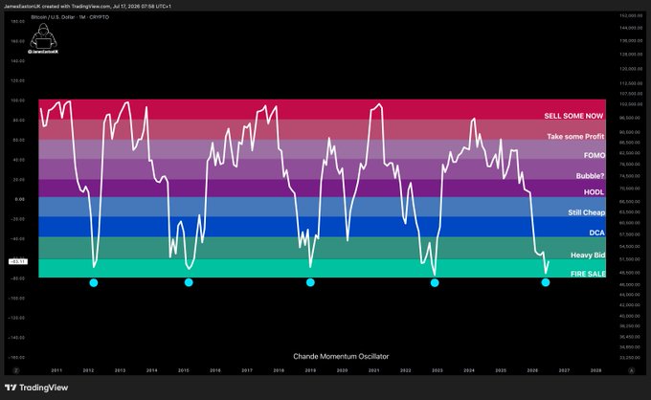
Task: Click the -100.00 value on the left axis
Action: 17,299
